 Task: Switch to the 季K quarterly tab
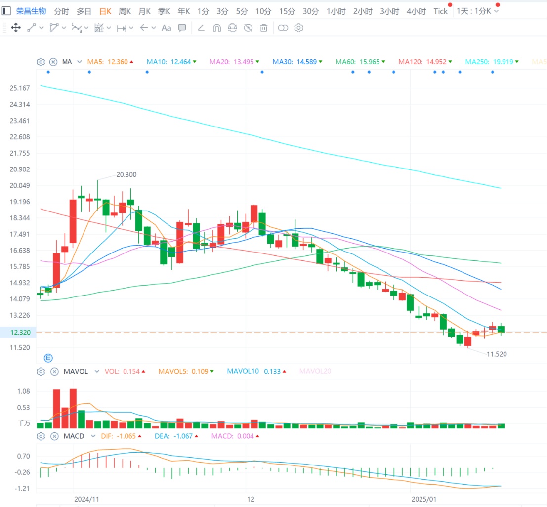(x=164, y=11)
